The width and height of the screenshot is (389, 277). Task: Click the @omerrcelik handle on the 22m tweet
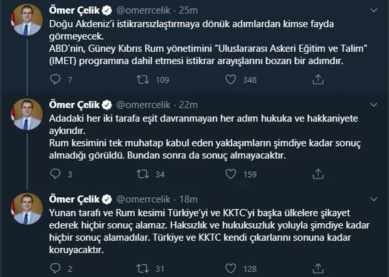(146, 105)
